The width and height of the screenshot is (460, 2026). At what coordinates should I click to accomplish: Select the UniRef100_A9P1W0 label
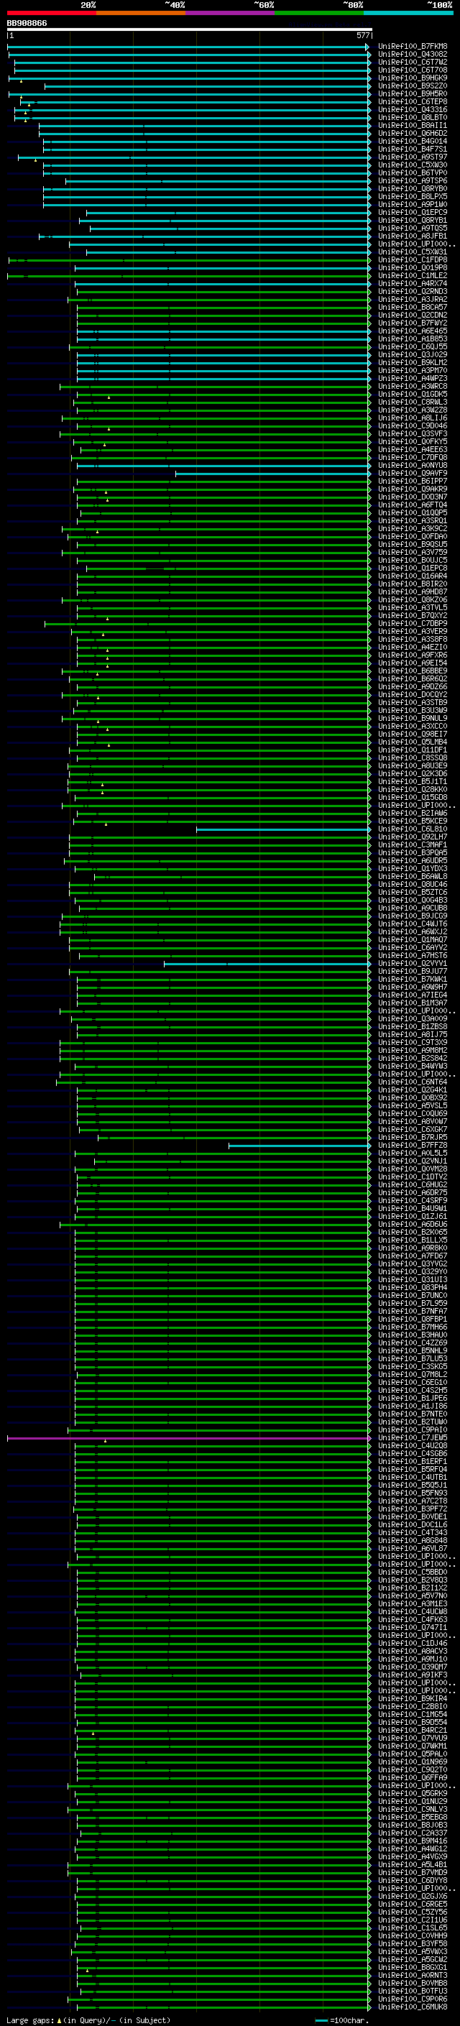click(x=413, y=205)
